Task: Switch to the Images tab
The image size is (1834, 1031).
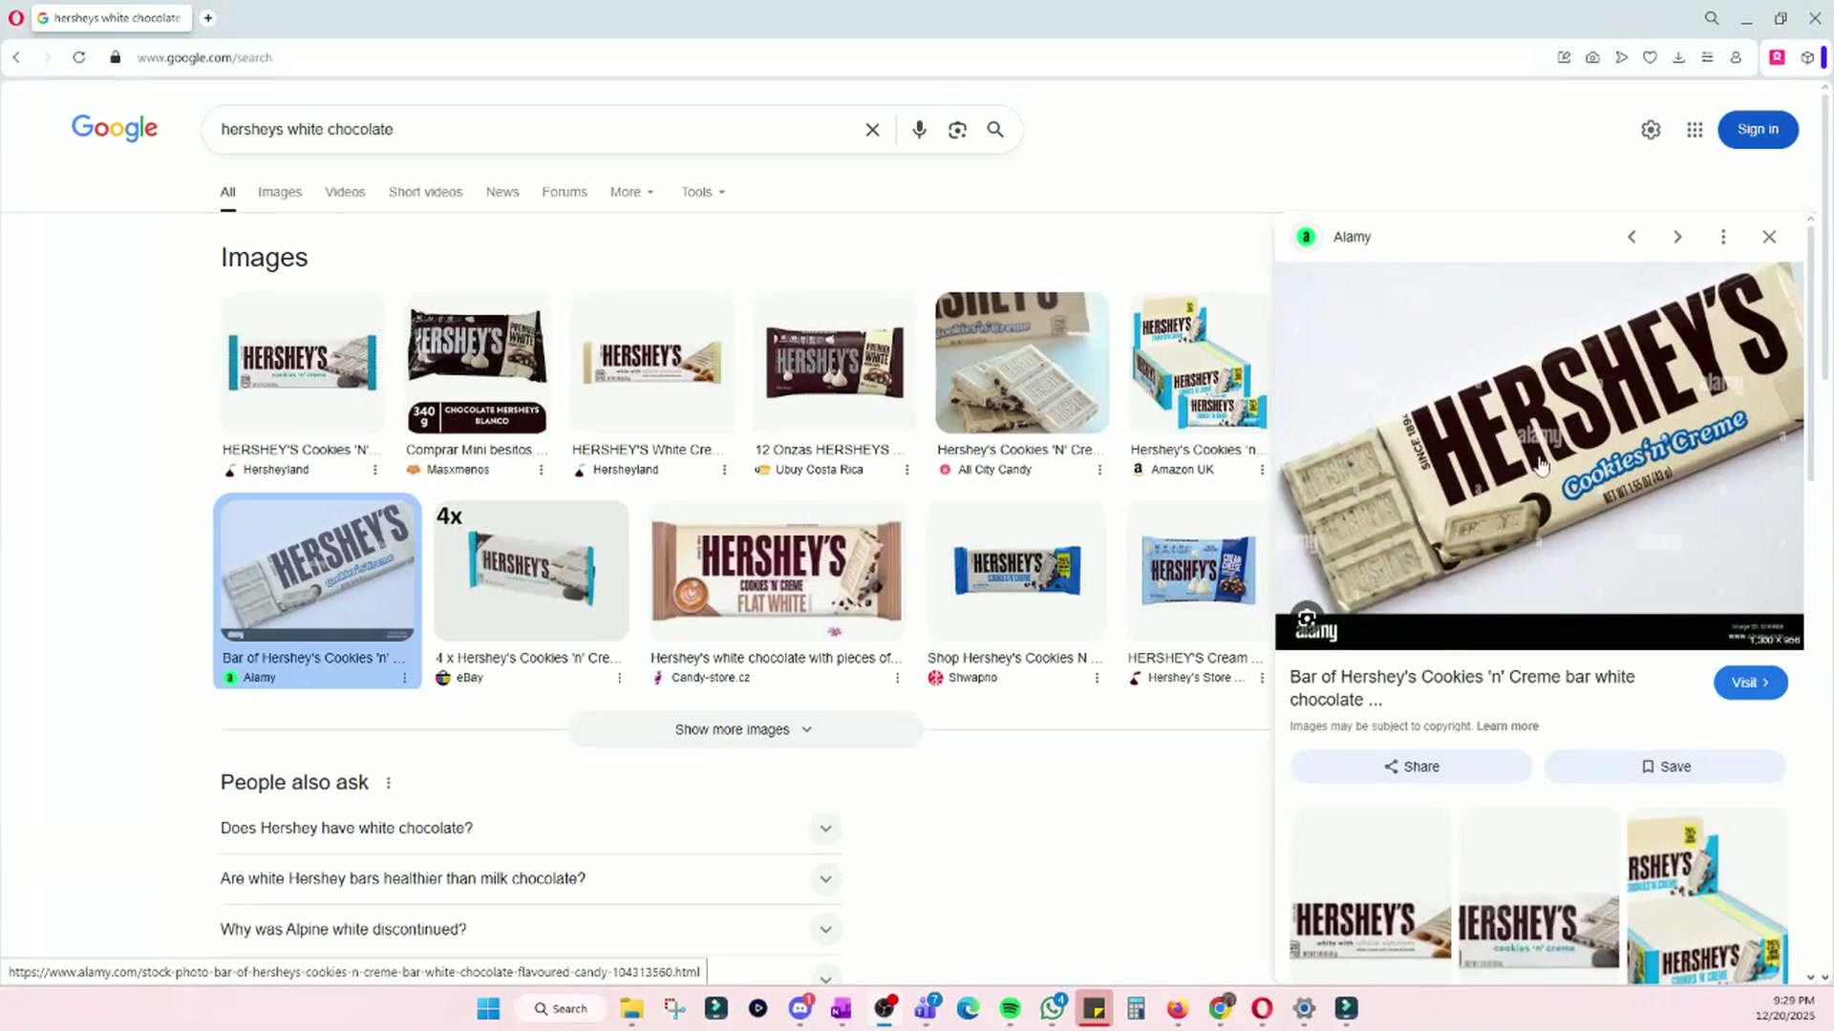Action: pyautogui.click(x=280, y=192)
